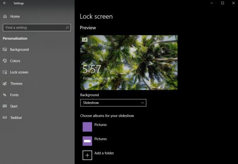This screenshot has width=238, height=164.
Task: Open the Background Slideshow dropdown
Action: [113, 103]
